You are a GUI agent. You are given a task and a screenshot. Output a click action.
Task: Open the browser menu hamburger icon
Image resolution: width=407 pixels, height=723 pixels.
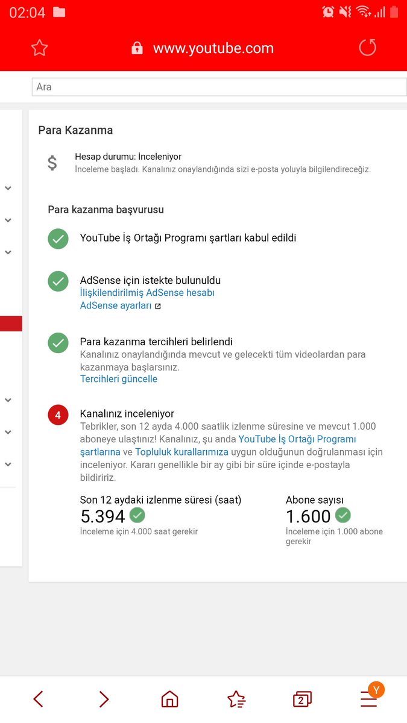click(x=368, y=698)
